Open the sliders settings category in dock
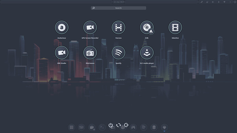The height and width of the screenshot is (133, 237). point(81,128)
